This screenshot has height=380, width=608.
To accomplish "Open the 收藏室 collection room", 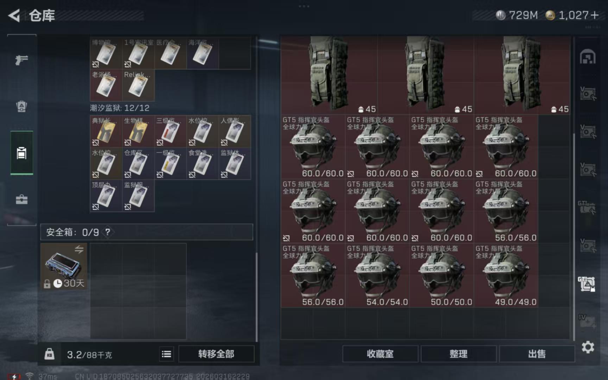I will 380,354.
